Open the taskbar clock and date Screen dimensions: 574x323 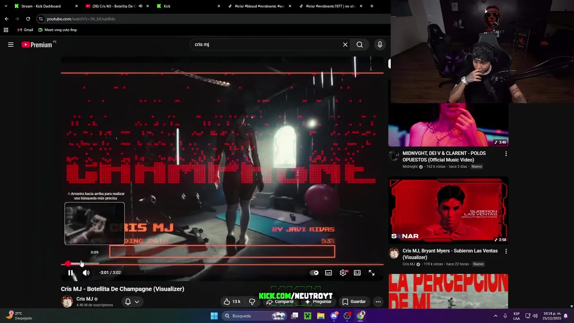point(552,316)
